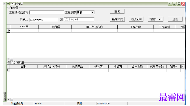Image resolution: width=190 pixels, height=106 pixels.
Task: Click the upper grid horizontal scrollbar thumb
Action: 12,59
